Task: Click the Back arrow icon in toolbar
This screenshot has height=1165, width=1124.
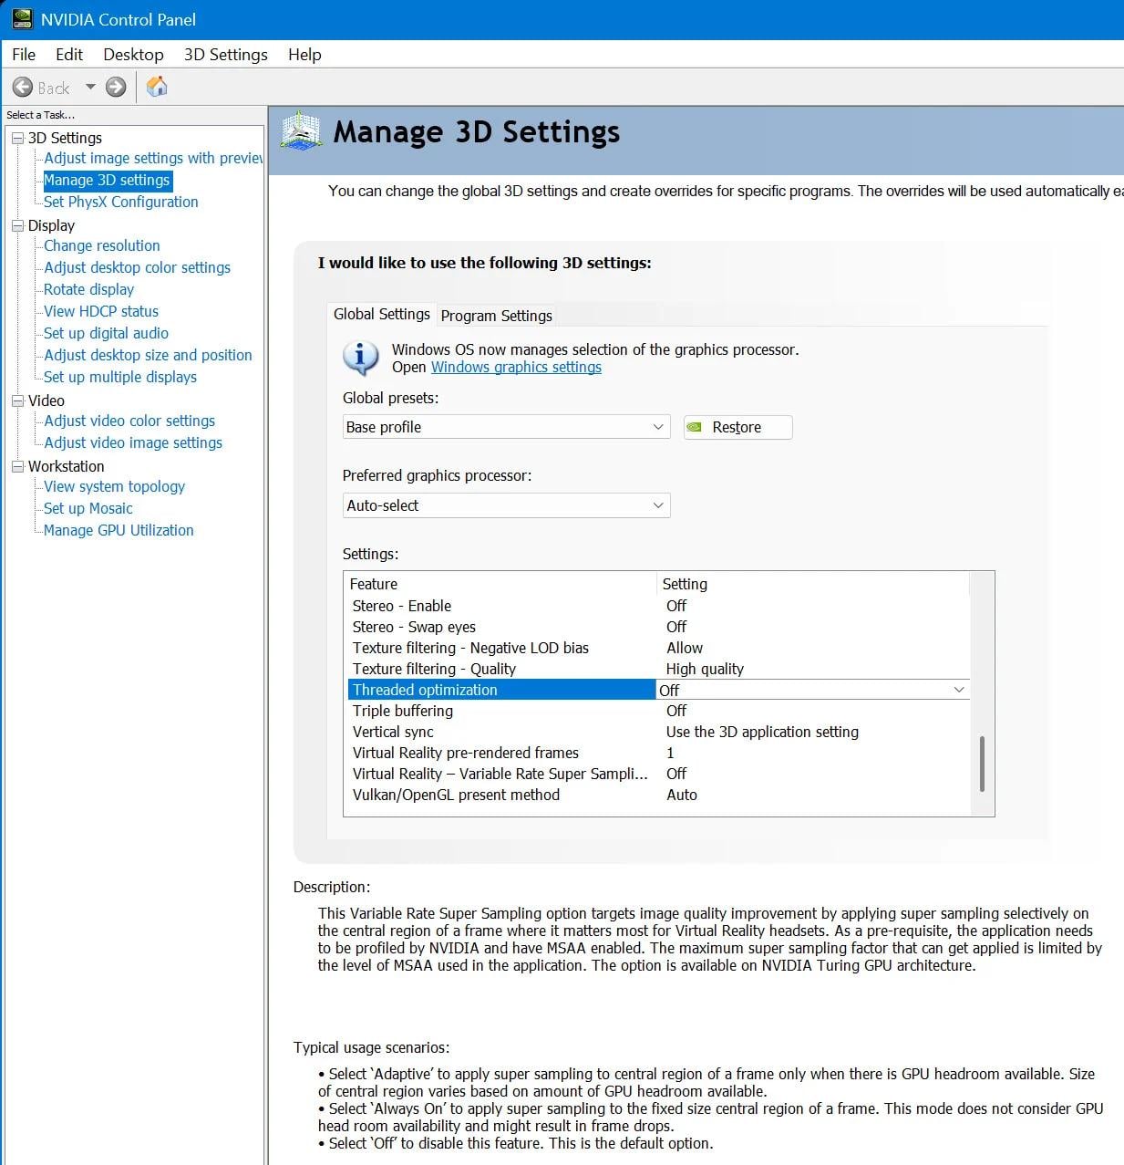Action: click(23, 88)
